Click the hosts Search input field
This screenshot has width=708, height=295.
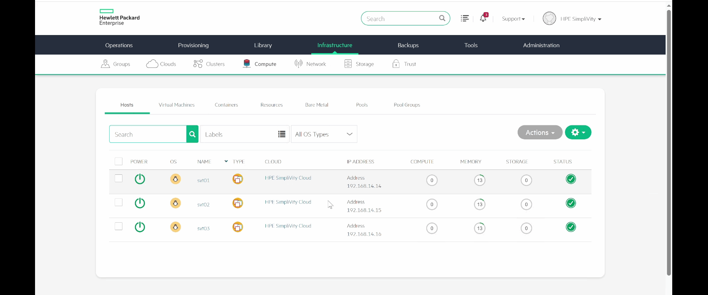pos(147,134)
